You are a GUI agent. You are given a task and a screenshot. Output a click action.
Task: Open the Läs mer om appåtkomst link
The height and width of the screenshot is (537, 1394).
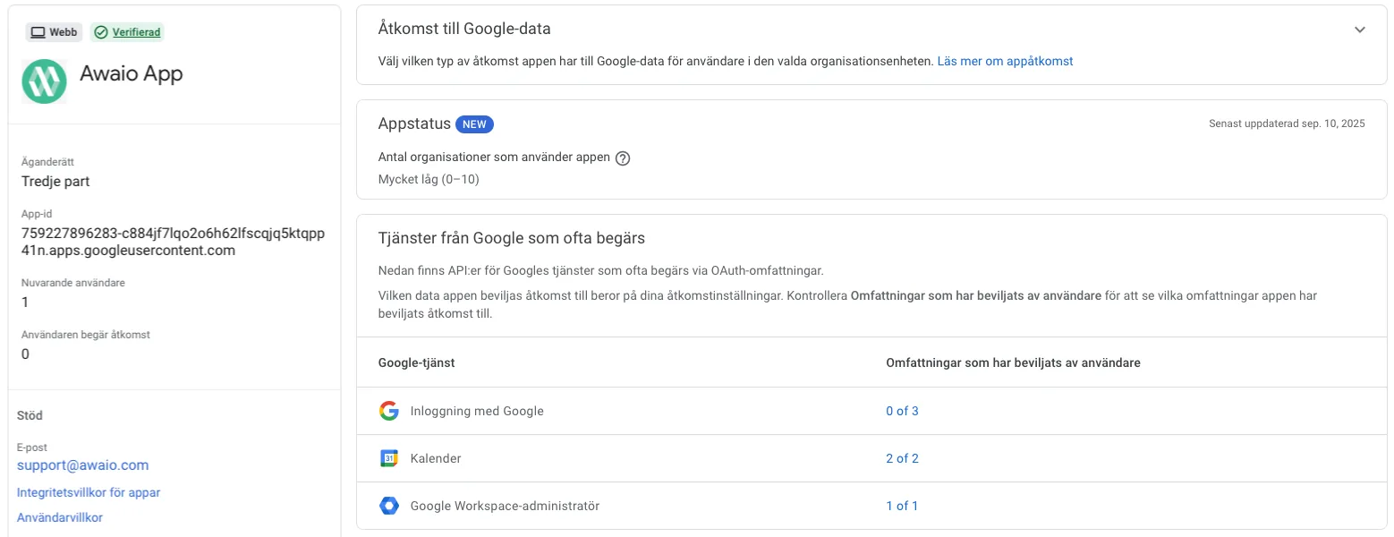click(1005, 62)
